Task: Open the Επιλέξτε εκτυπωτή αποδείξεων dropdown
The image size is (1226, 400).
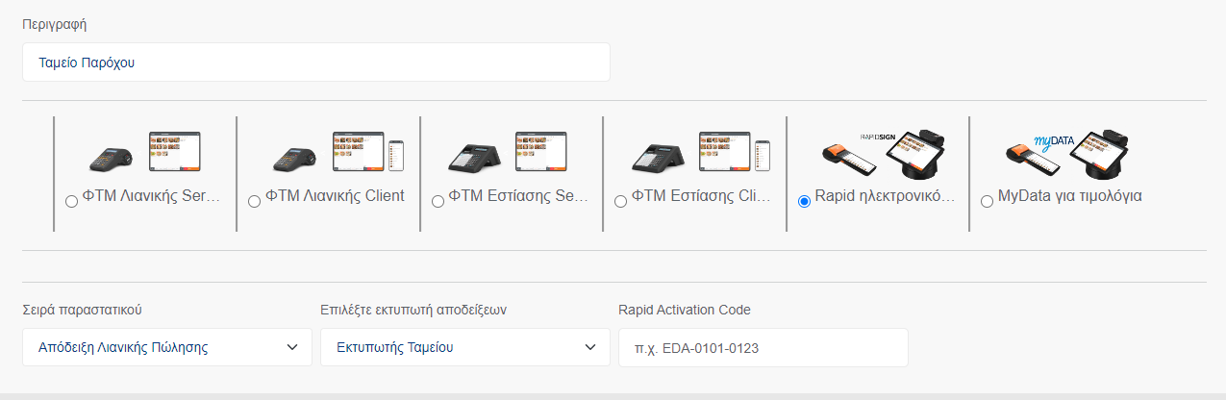Action: (x=465, y=347)
